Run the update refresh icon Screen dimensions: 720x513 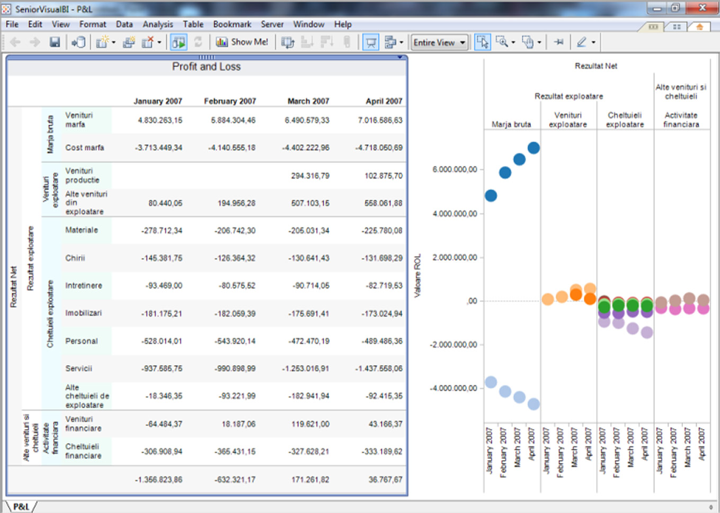coord(198,42)
